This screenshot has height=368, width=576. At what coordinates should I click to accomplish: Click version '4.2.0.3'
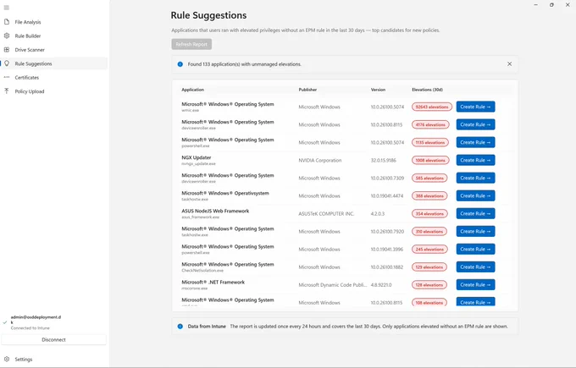tap(377, 213)
